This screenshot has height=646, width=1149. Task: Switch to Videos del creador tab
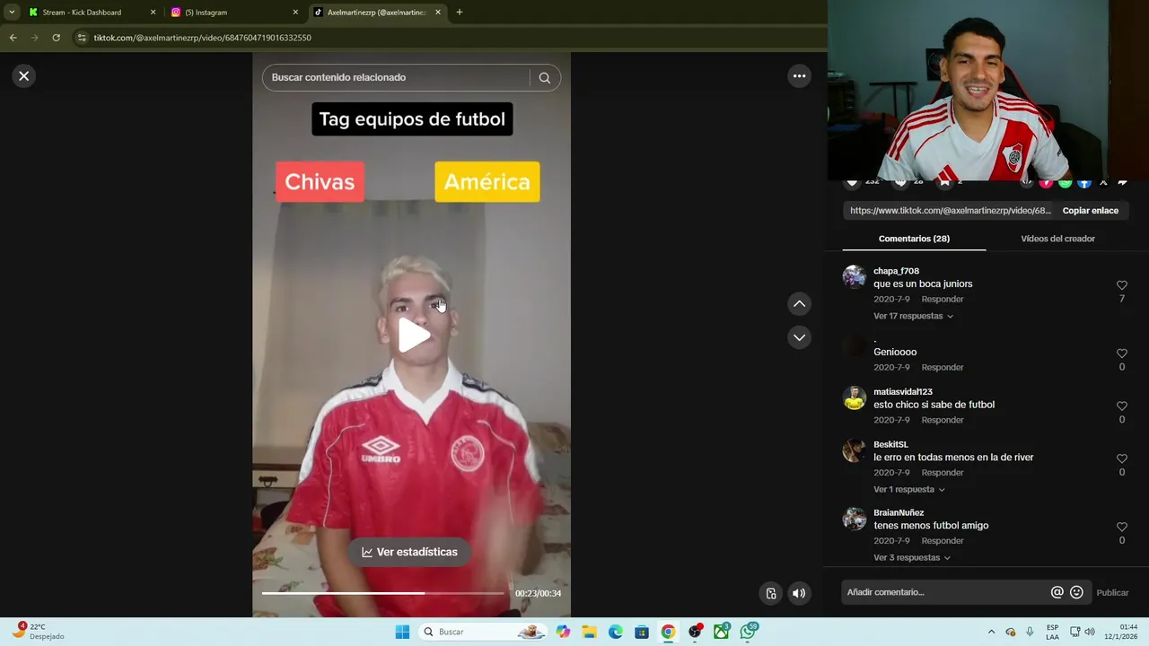point(1057,239)
